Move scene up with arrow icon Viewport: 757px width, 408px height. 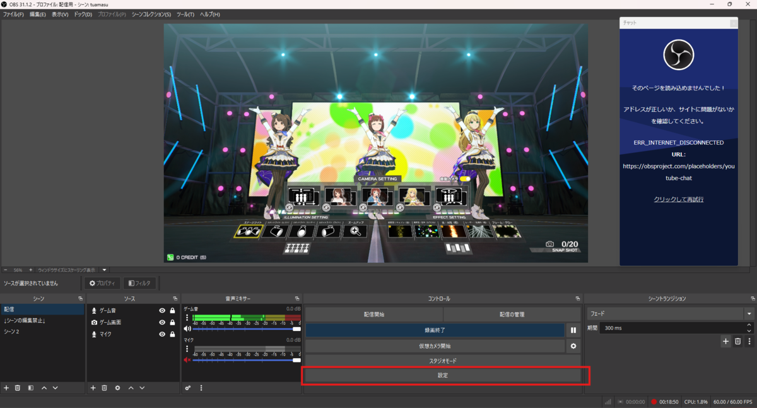pos(44,388)
